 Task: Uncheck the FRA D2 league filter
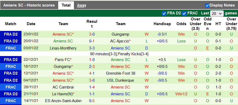click(x=164, y=13)
